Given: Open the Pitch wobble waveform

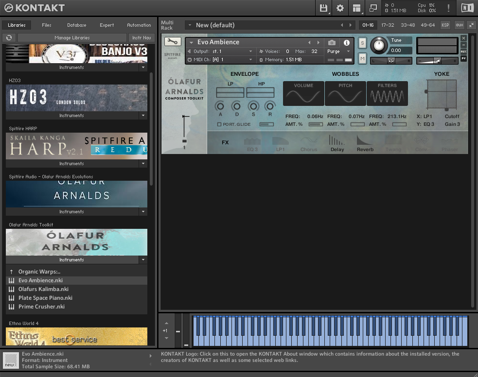Looking at the screenshot, I should coord(345,93).
